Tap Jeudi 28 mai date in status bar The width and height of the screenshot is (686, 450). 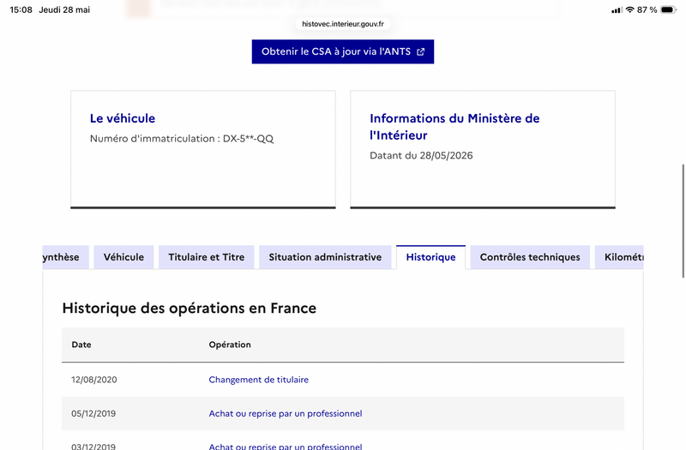click(x=64, y=9)
